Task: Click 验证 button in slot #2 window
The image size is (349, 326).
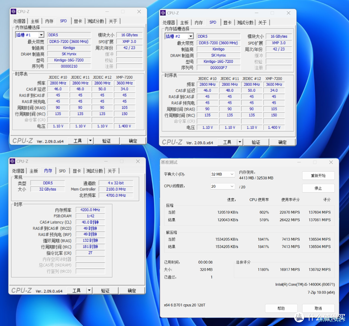Action: (x=256, y=142)
